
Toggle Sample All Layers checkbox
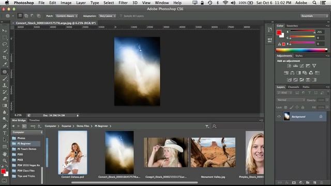tap(121, 16)
